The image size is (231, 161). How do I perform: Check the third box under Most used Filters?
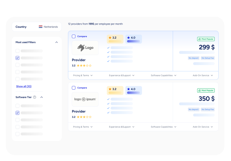[x=17, y=65]
